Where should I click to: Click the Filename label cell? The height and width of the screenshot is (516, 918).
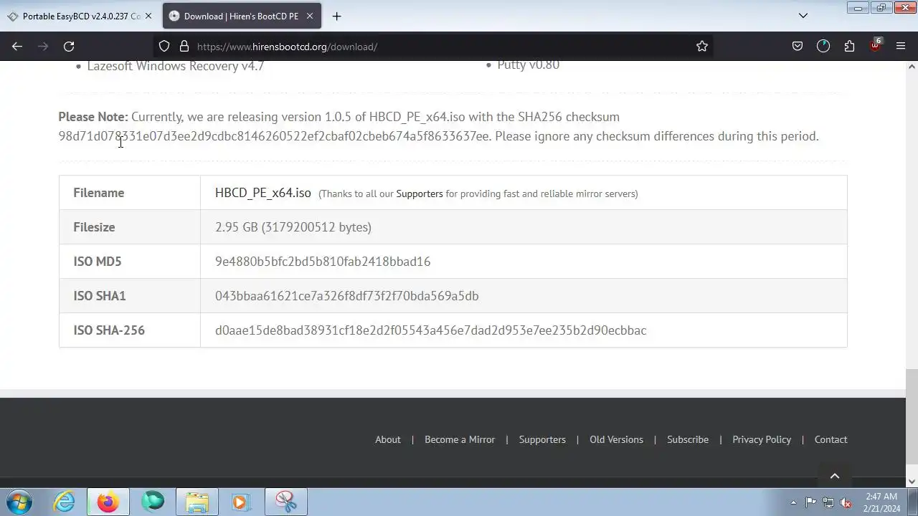(130, 193)
